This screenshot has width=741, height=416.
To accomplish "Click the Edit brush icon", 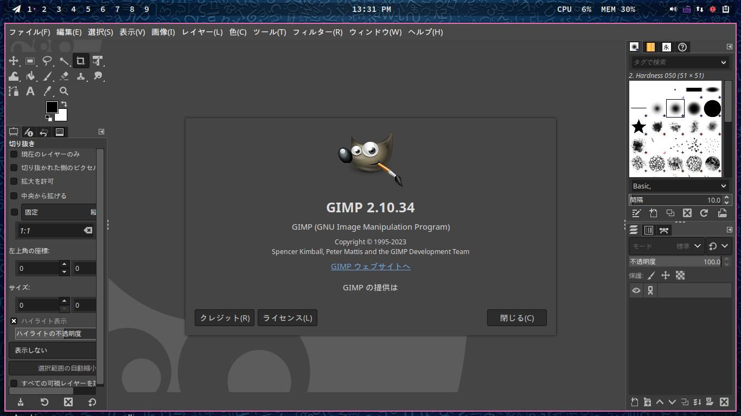I will [637, 213].
